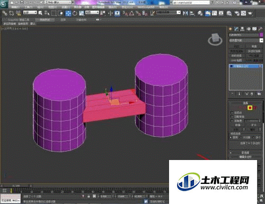The height and width of the screenshot is (204, 265).
Task: Open the 编辑(E) menu
Action: (15, 7)
